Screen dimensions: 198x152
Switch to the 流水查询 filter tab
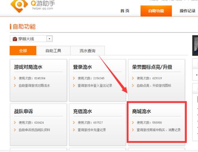[88, 51]
